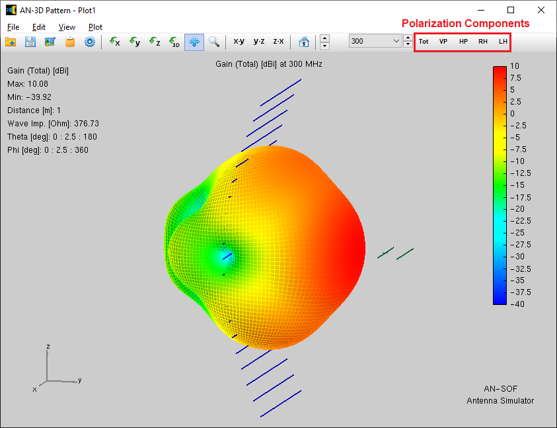Click the home reset view icon
557x428 pixels.
pos(304,42)
